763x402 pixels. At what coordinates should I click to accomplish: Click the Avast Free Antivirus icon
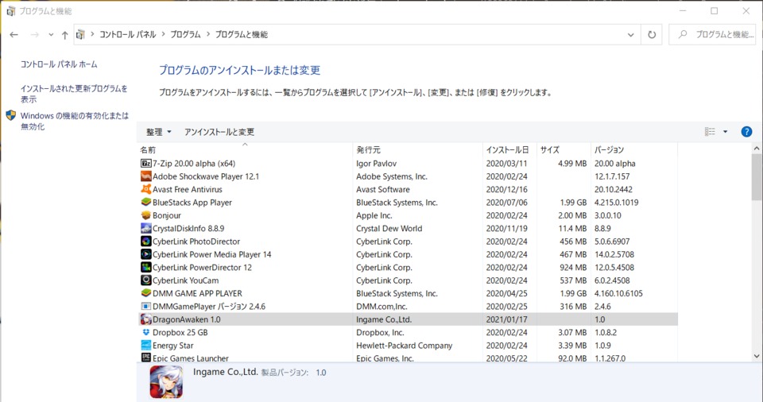point(145,189)
